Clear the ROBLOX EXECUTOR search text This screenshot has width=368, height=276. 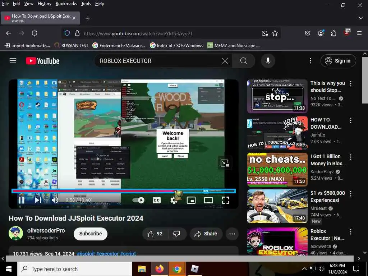pyautogui.click(x=225, y=61)
